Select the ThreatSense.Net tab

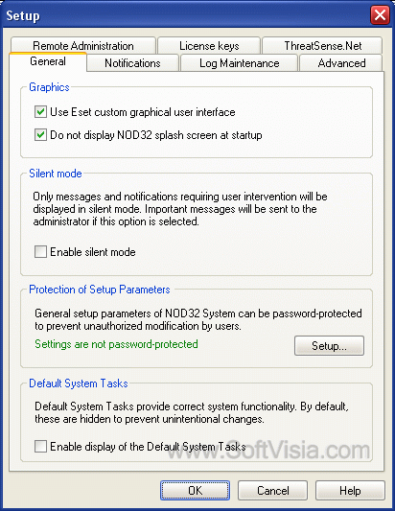tap(322, 46)
